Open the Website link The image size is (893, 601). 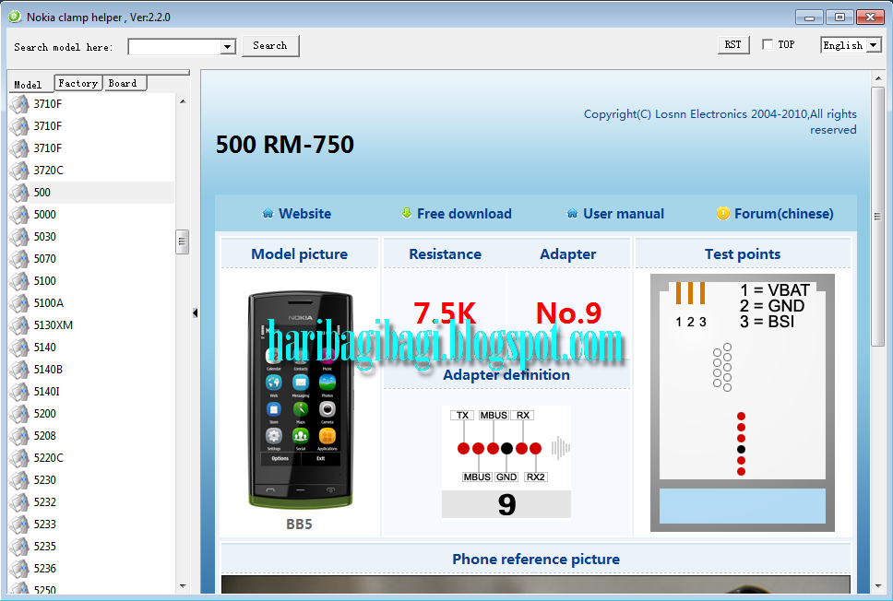[x=304, y=214]
